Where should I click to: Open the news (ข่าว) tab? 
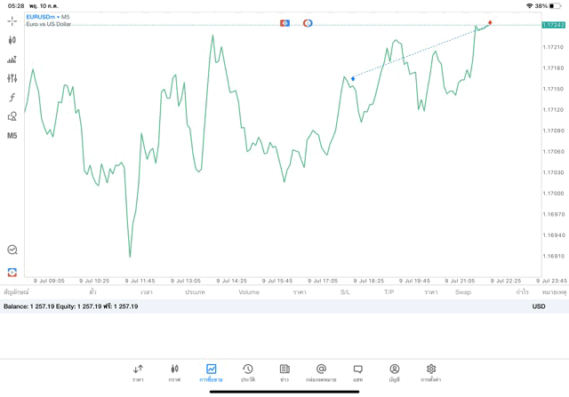[x=284, y=372]
